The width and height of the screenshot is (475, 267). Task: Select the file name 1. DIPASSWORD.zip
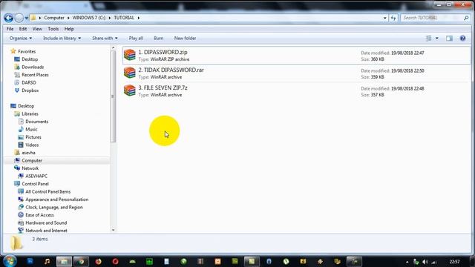[x=163, y=52]
